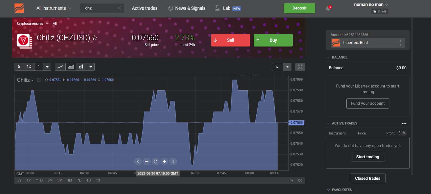This screenshot has width=431, height=194.
Task: Select the 5 interval button
Action: point(19,67)
